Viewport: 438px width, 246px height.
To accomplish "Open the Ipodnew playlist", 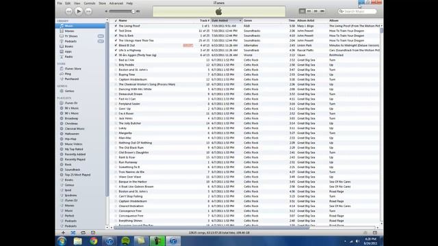I will coord(70,195).
